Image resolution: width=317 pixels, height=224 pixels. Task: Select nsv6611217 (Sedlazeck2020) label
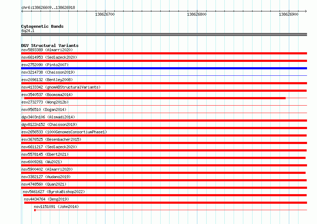click(x=49, y=147)
